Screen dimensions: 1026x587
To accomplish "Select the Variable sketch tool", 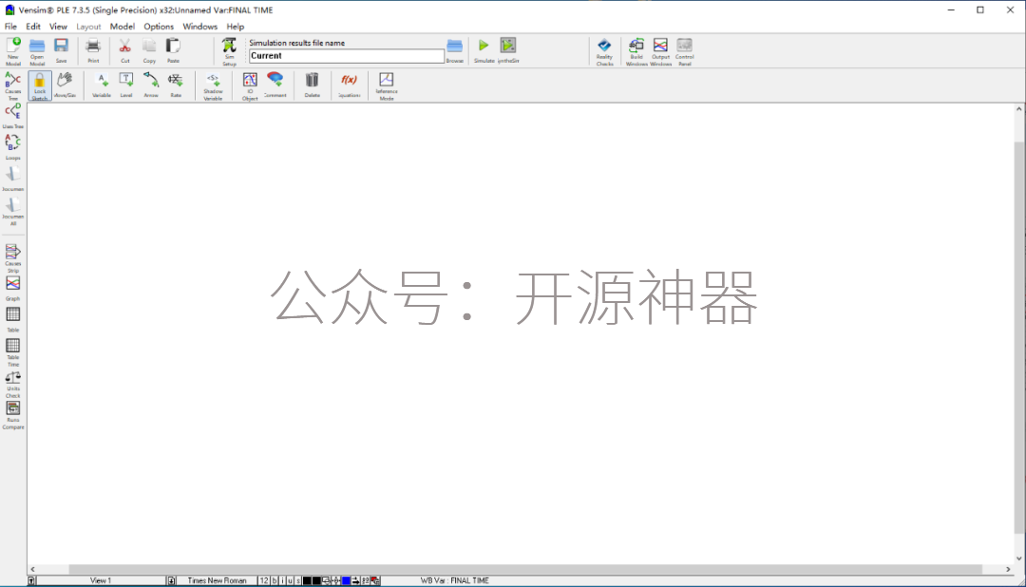I will (102, 85).
